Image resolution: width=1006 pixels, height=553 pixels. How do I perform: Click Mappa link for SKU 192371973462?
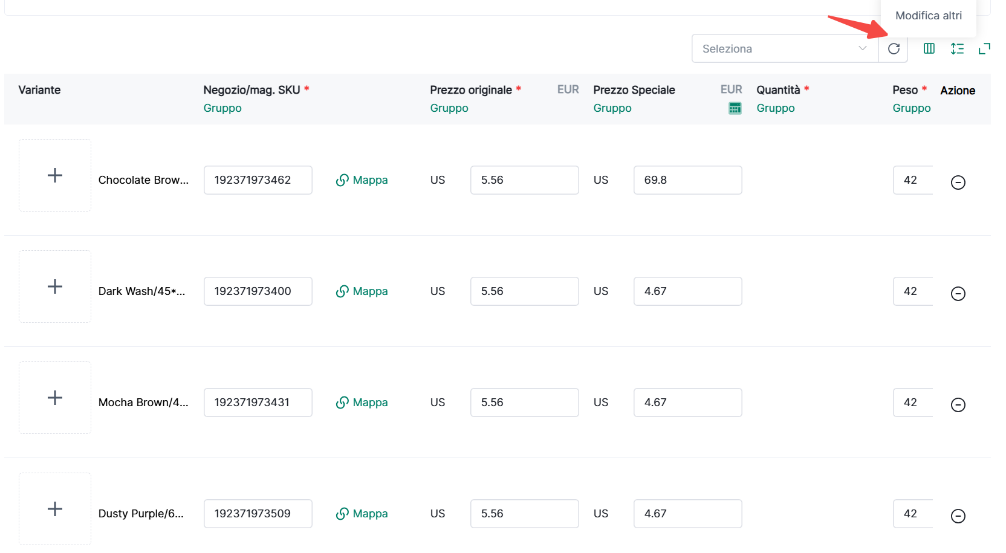tap(362, 180)
